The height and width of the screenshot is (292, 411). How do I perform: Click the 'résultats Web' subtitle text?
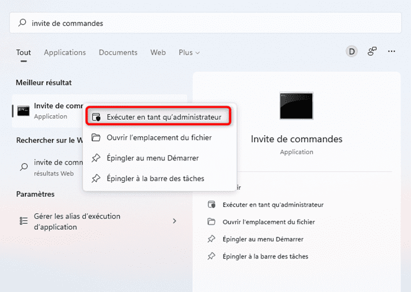[54, 173]
